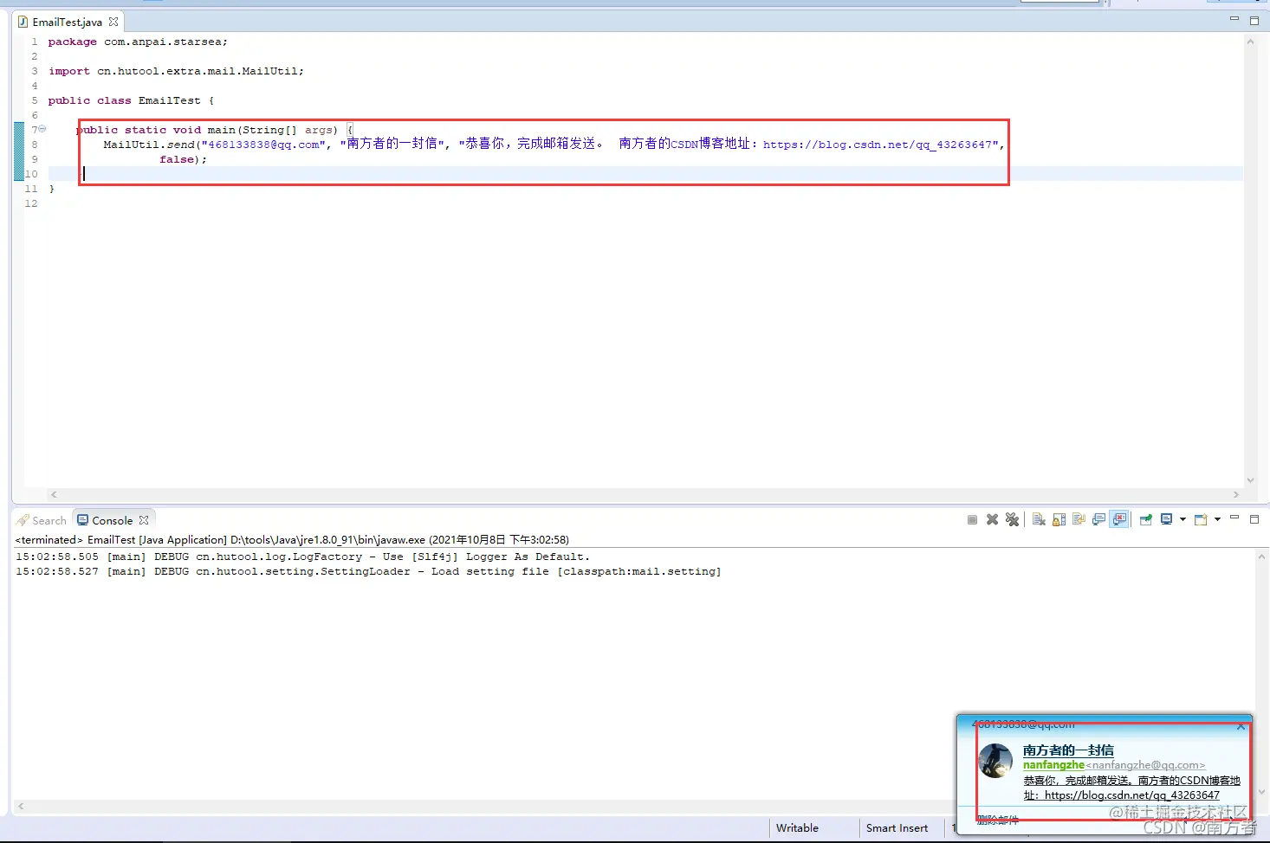Screen dimensions: 1270x843
Task: Toggle Word Wrap in Console toolbar
Action: click(x=1079, y=519)
